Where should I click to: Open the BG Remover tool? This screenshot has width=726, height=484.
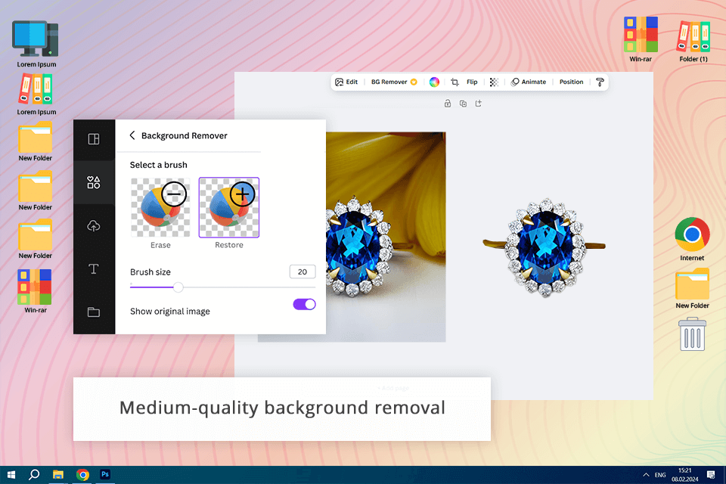pos(394,82)
